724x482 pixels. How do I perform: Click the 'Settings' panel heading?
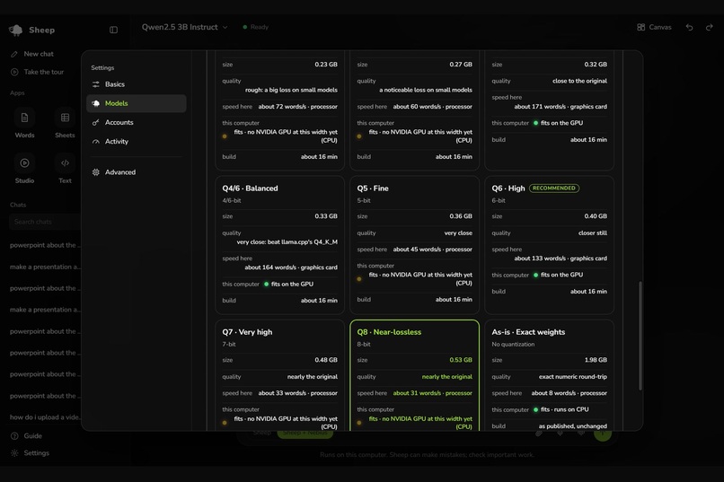pyautogui.click(x=102, y=68)
